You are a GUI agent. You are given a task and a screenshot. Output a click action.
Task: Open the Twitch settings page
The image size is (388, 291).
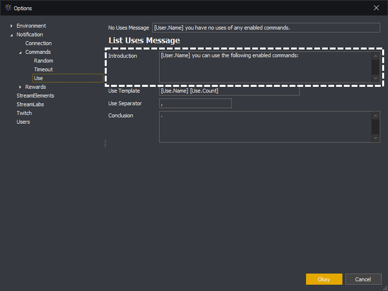point(24,113)
